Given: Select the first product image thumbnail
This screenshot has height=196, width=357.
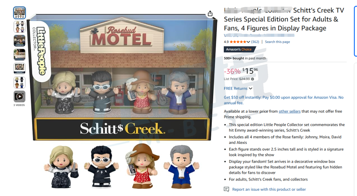Looking at the screenshot, I should click(20, 13).
